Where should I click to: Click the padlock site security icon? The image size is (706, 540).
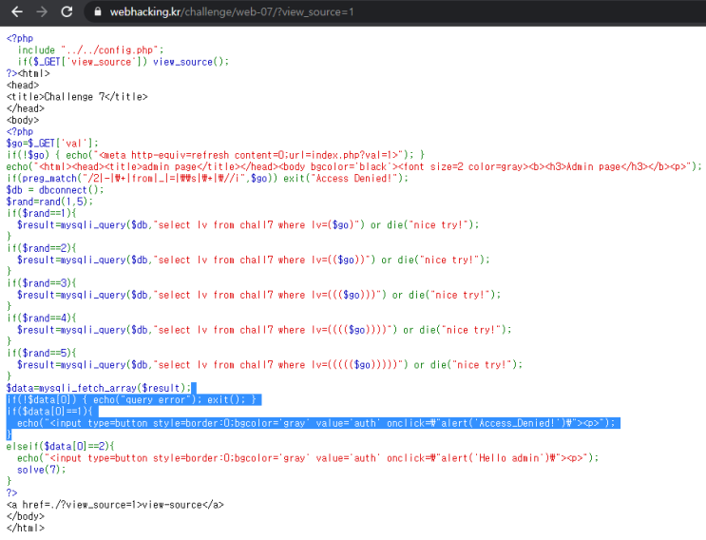[x=98, y=11]
